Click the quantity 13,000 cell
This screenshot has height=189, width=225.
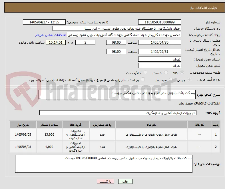(x=49, y=134)
